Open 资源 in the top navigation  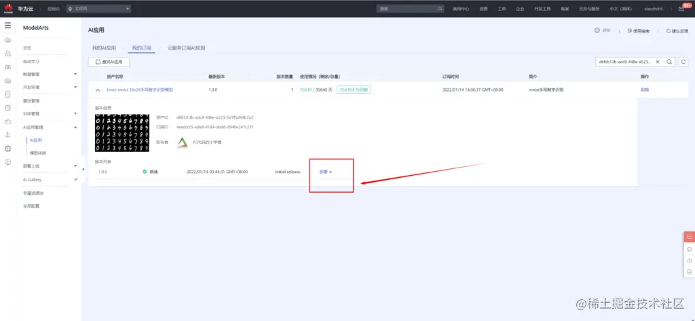(x=483, y=9)
